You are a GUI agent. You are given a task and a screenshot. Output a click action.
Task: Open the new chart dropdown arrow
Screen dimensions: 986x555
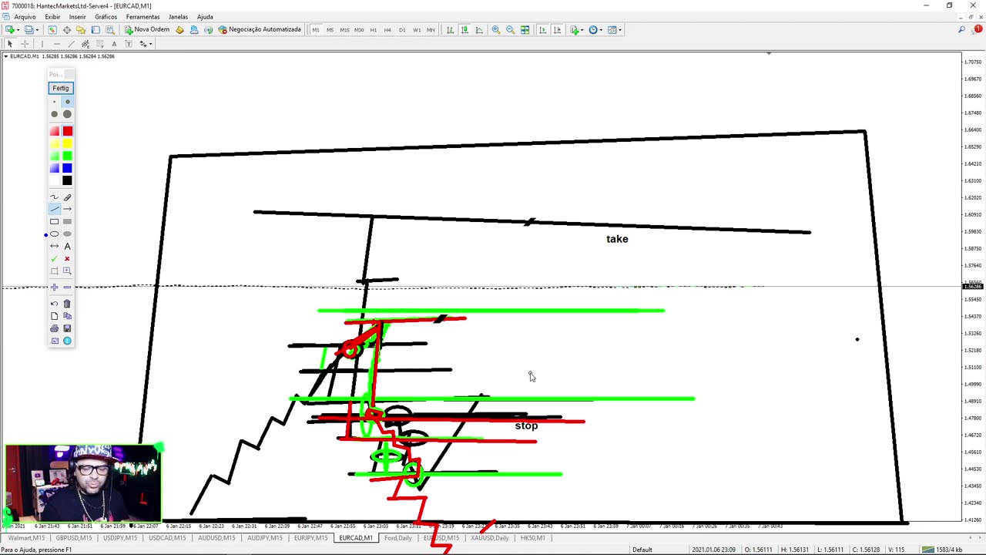18,30
